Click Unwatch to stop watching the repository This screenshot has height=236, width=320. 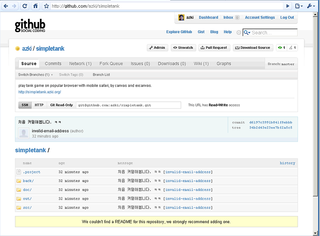(x=183, y=48)
